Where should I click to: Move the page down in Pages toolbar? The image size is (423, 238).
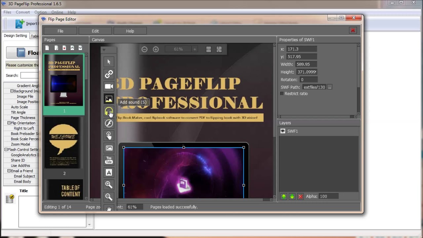point(80,48)
